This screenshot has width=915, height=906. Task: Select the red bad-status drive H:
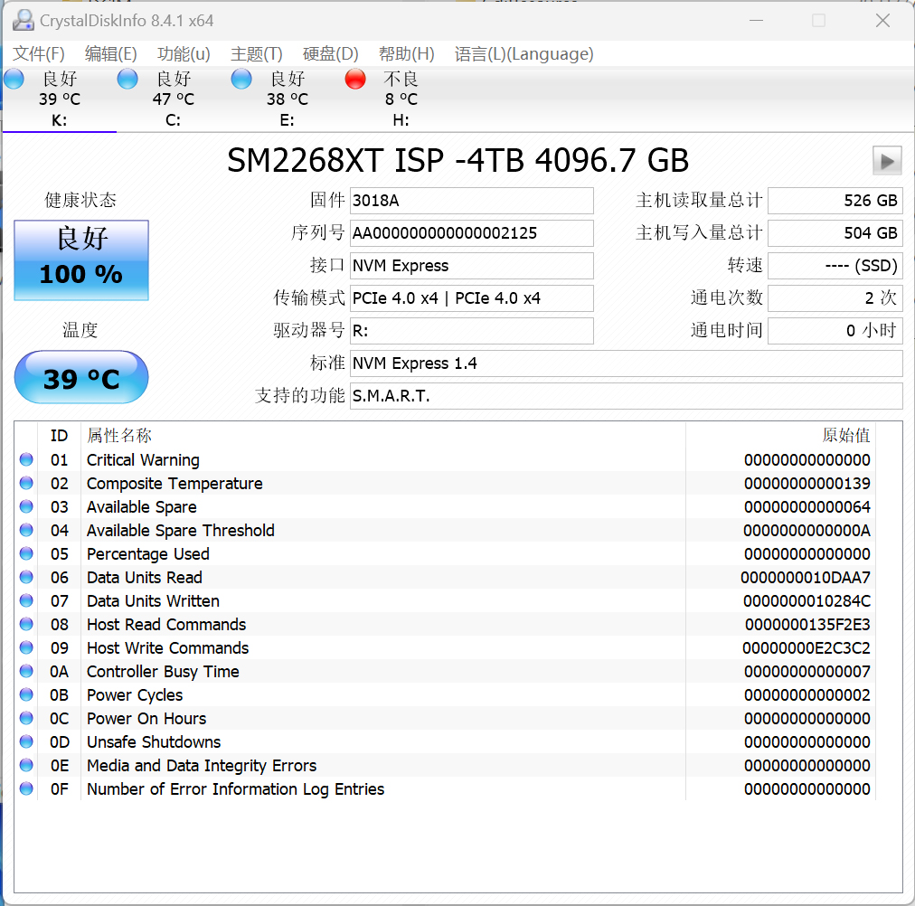(x=355, y=80)
